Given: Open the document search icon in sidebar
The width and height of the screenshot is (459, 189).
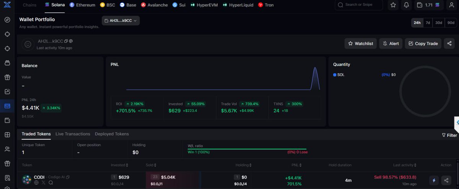Looking at the screenshot, I should (x=7, y=178).
